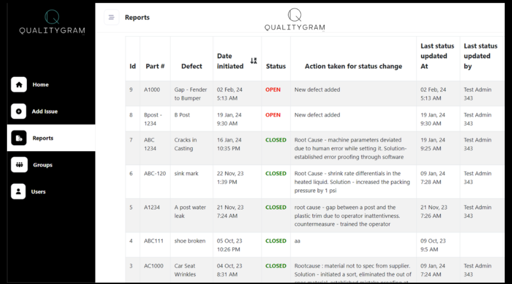
Task: Navigate to the Home menu item
Action: (x=40, y=85)
